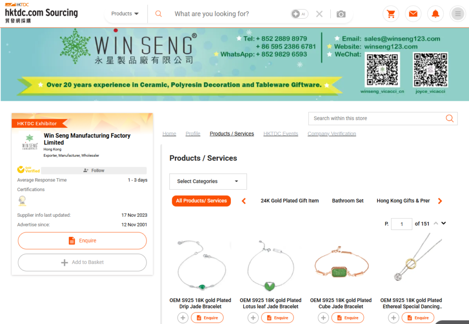Open the notifications bell icon
The image size is (469, 324).
435,14
